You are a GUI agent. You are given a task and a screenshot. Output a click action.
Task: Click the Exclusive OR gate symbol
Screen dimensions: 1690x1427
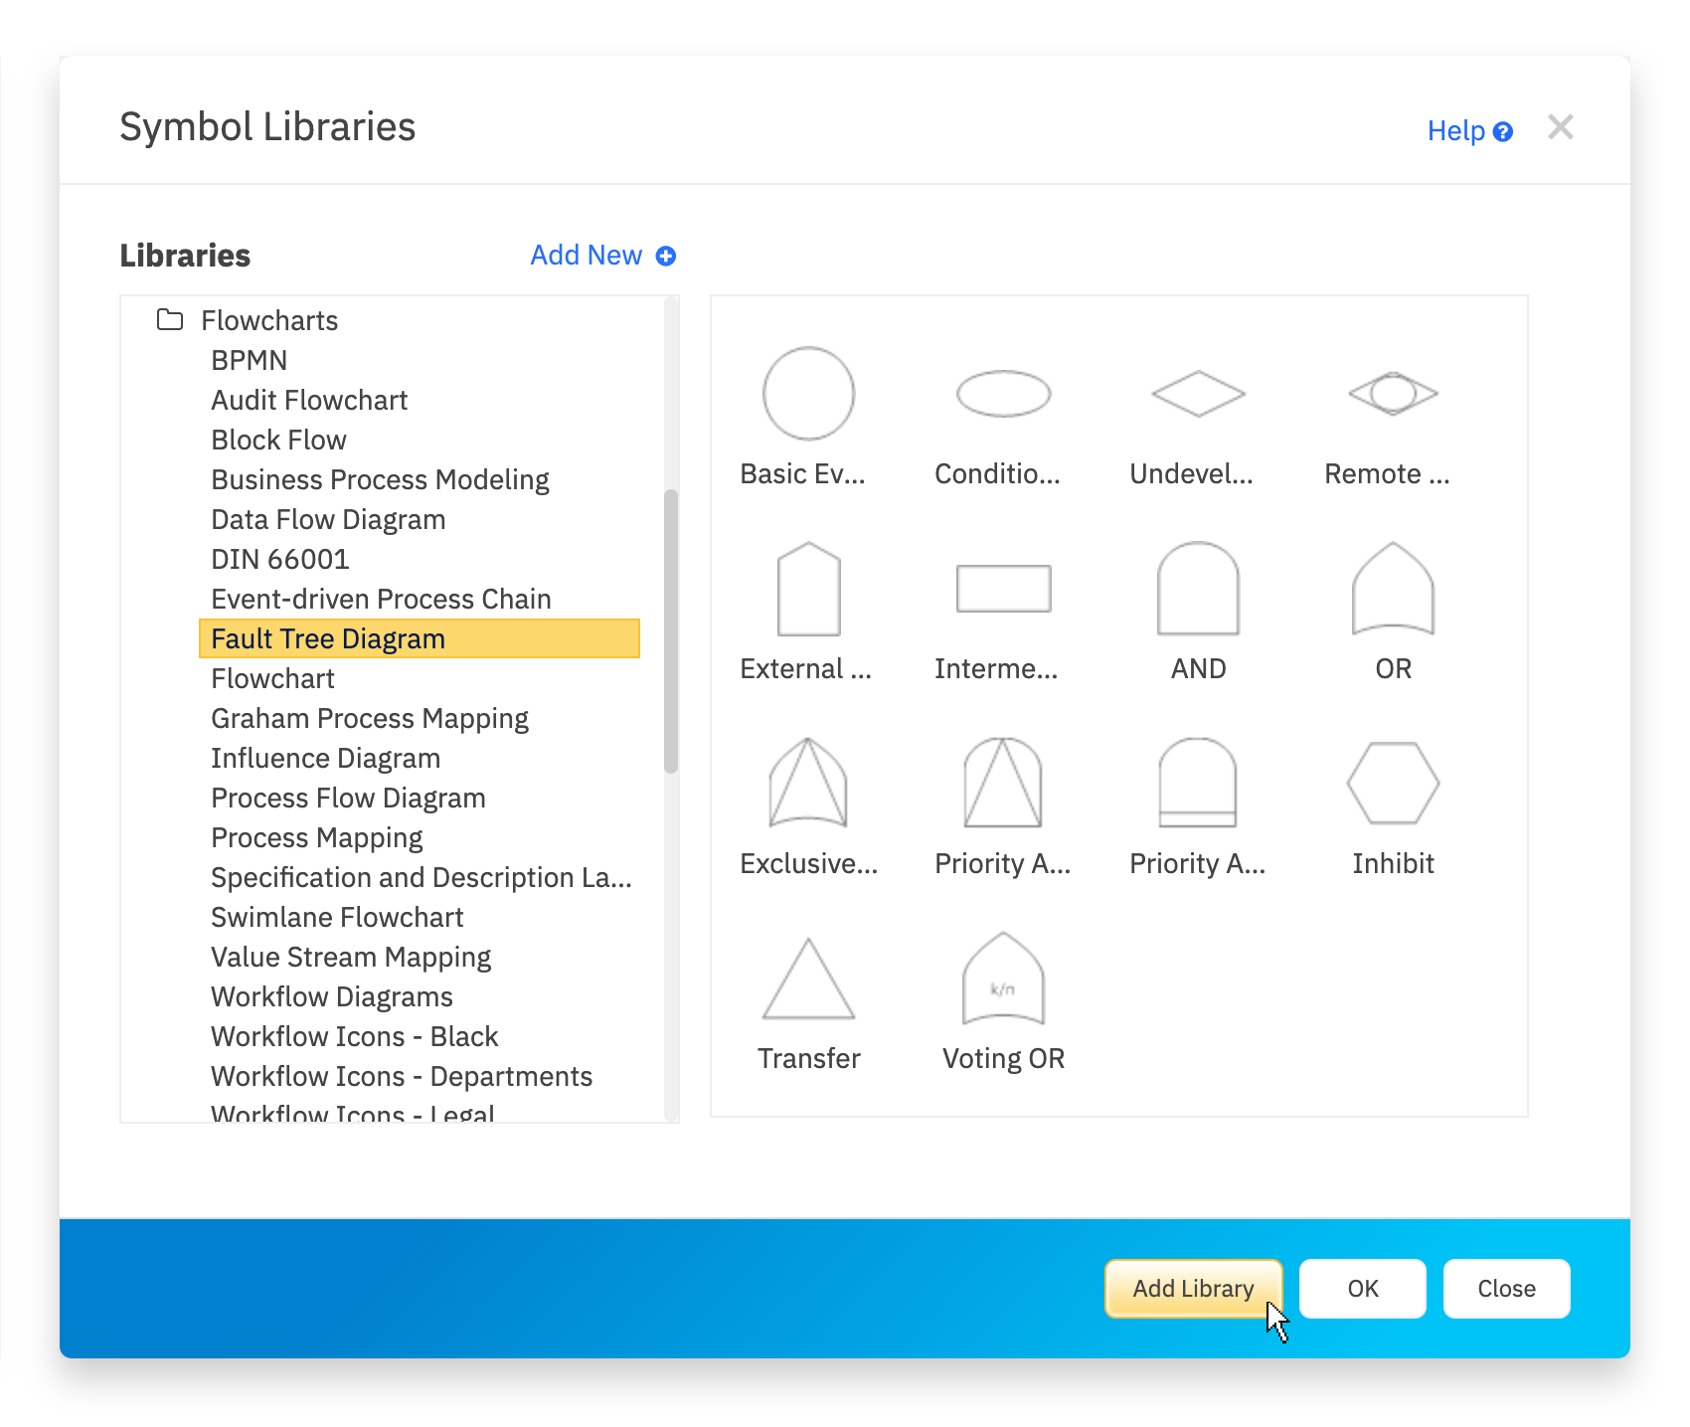click(x=808, y=784)
